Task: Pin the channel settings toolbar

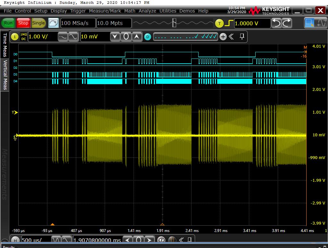Action: click(x=242, y=36)
